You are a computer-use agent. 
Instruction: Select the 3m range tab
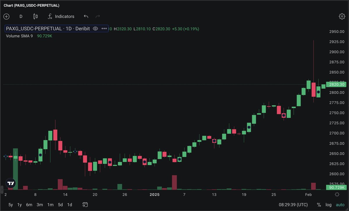pos(40,205)
